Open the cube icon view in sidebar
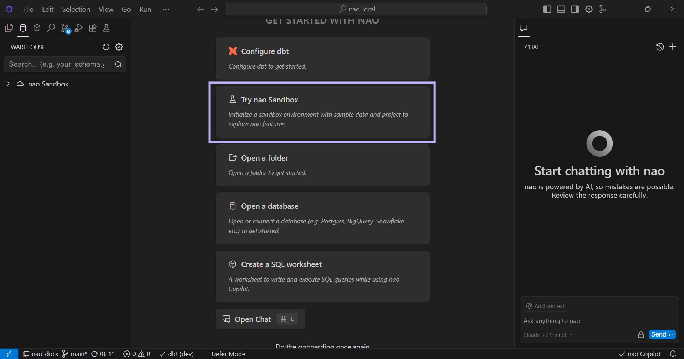This screenshot has height=359, width=684. pos(37,28)
